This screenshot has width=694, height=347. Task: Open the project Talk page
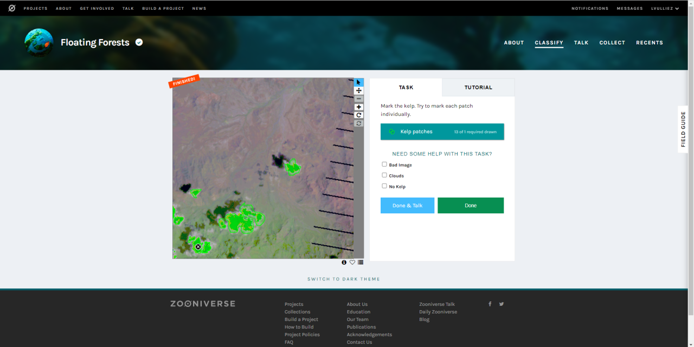581,43
